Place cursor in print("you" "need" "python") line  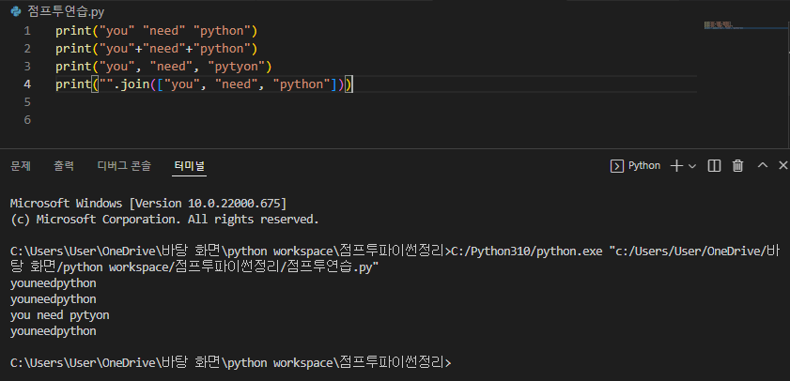pos(156,31)
